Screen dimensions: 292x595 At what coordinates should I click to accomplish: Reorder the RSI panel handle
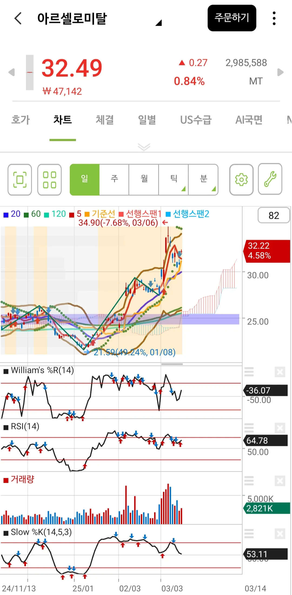click(249, 428)
